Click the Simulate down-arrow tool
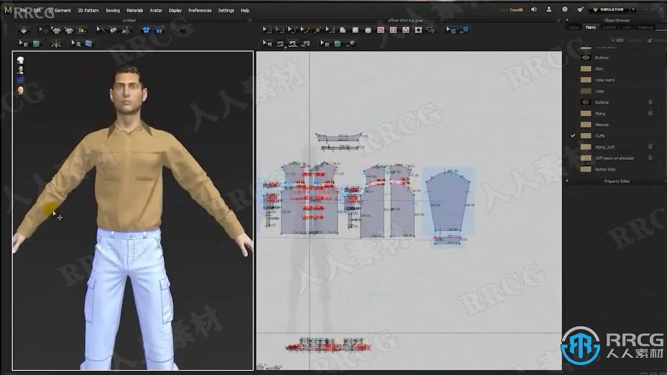Image resolution: width=667 pixels, height=375 pixels. point(24,30)
